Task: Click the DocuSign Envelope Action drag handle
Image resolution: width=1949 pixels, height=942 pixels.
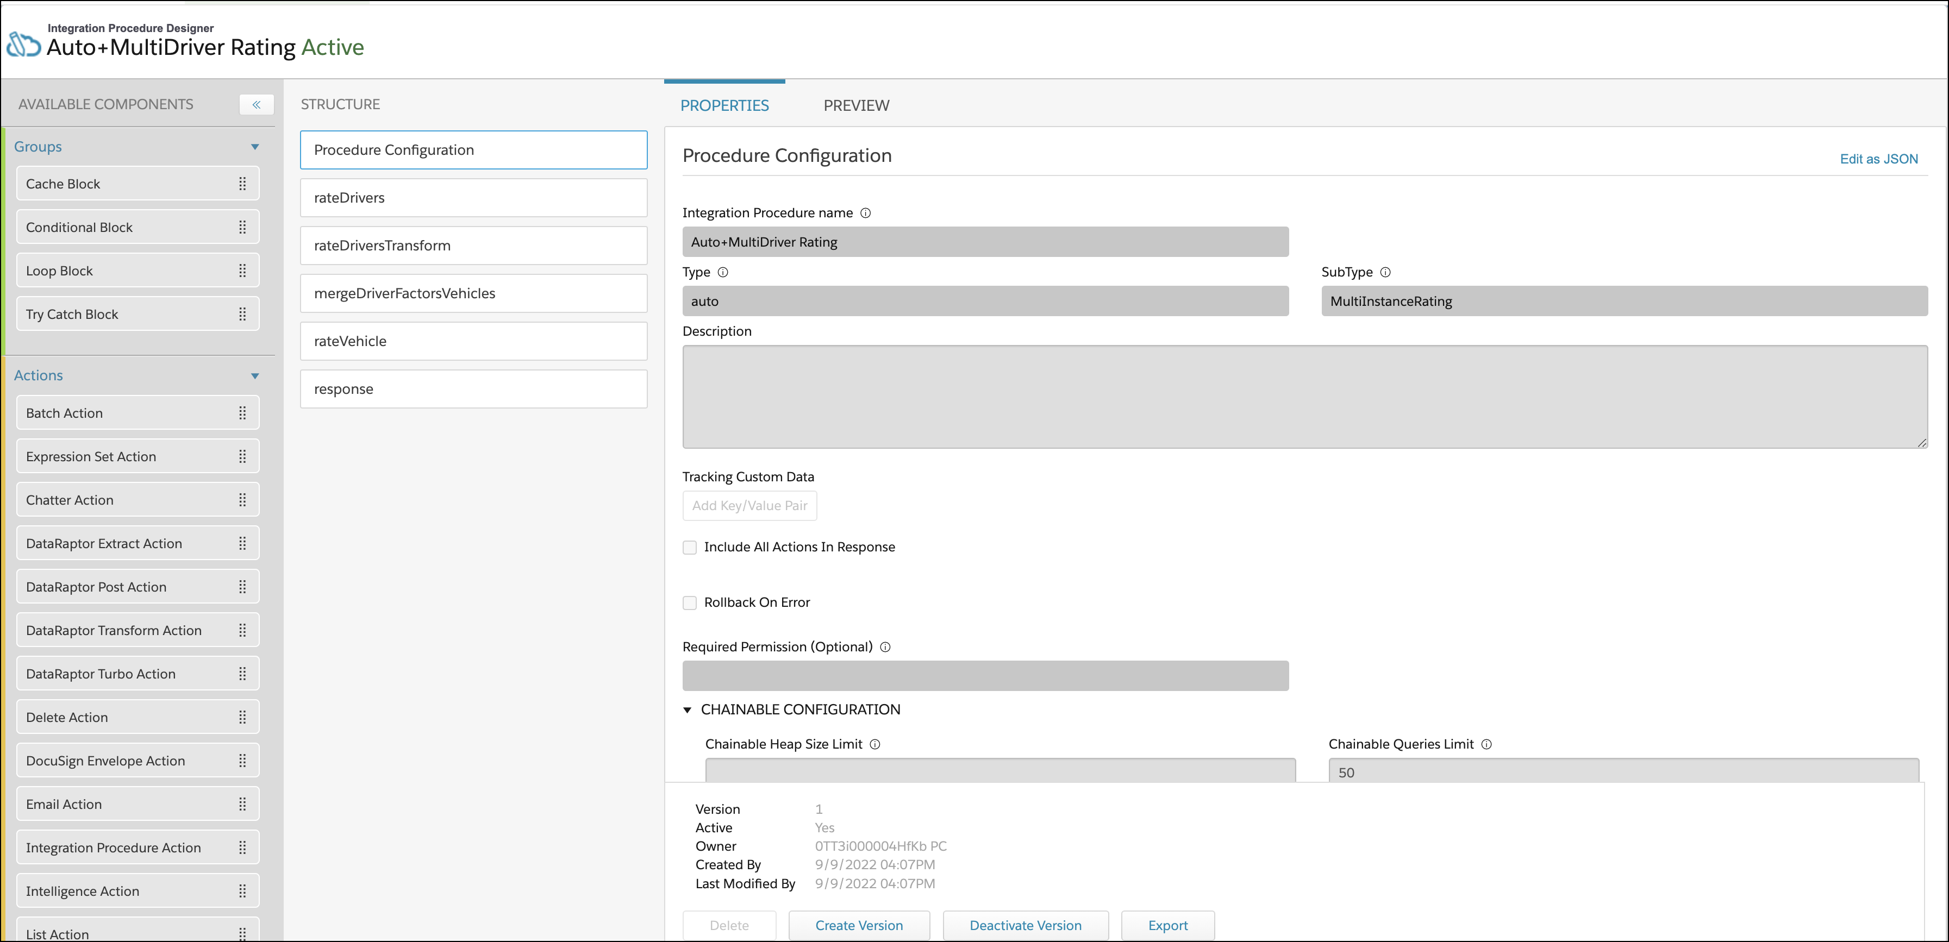Action: pyautogui.click(x=242, y=761)
